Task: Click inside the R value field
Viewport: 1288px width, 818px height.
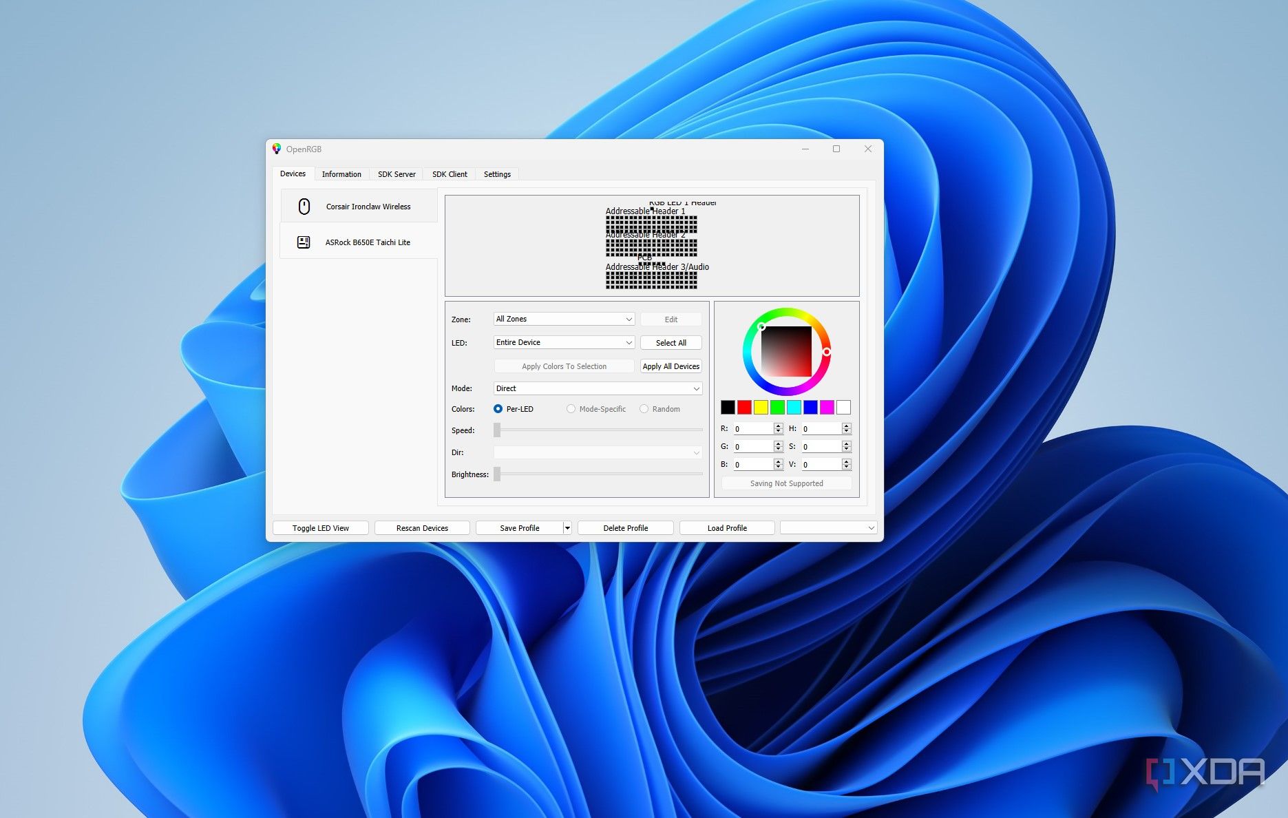Action: (753, 428)
